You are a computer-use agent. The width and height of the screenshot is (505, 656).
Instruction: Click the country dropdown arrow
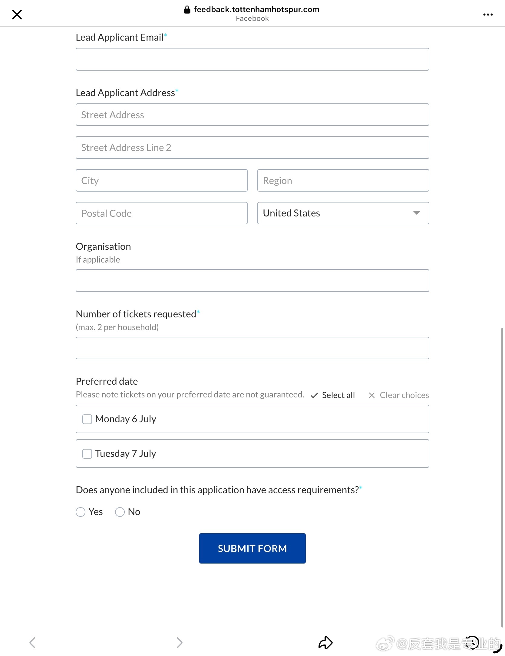click(x=417, y=213)
